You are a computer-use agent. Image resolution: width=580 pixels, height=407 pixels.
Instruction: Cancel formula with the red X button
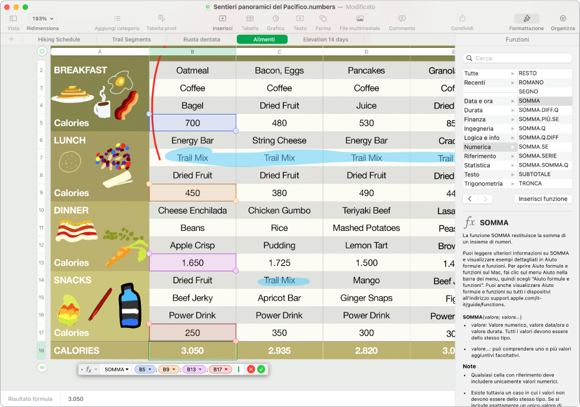pyautogui.click(x=250, y=369)
